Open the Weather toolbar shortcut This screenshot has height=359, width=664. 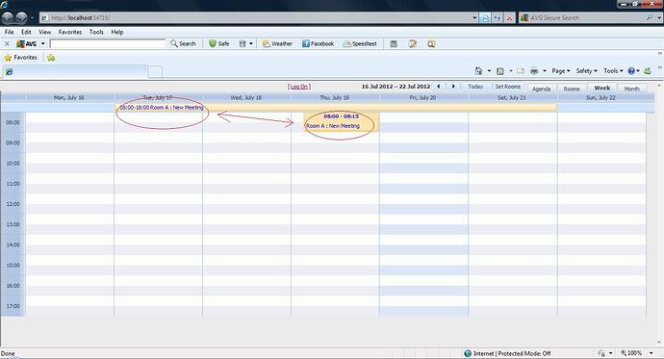pos(277,43)
